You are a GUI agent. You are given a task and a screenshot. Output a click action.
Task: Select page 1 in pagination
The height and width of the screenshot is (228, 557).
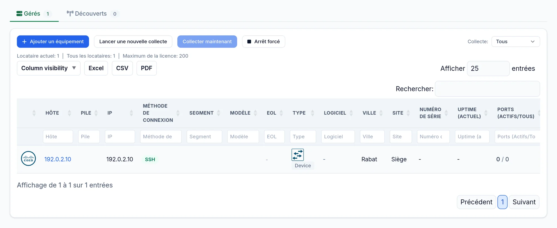(502, 202)
